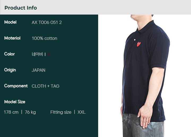Screen dimensions: 191x137
Task: Click the CLOTH + TAG text
Action: coord(45,86)
